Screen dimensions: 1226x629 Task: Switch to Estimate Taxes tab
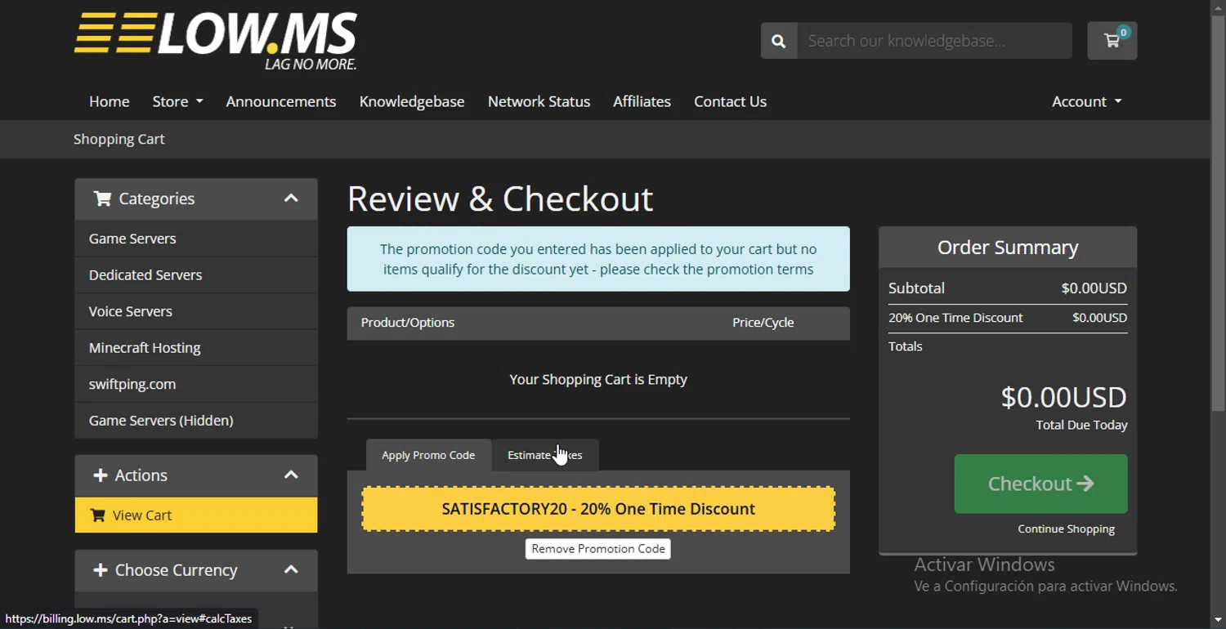click(x=545, y=455)
